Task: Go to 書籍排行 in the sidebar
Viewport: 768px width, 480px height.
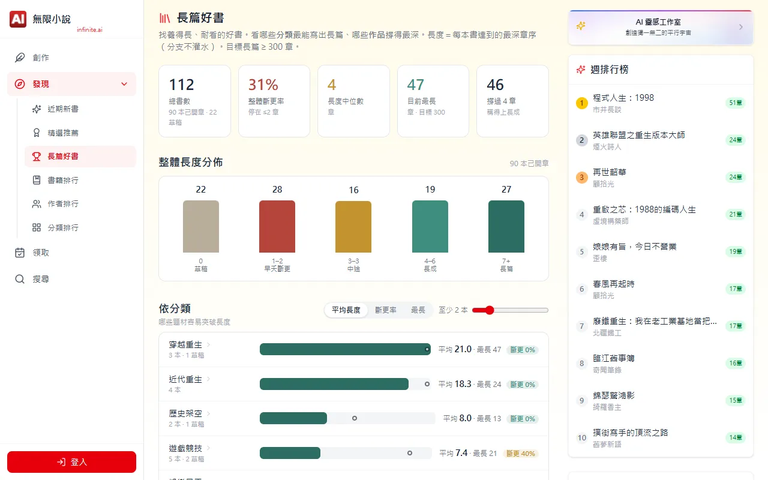Action: 80,180
